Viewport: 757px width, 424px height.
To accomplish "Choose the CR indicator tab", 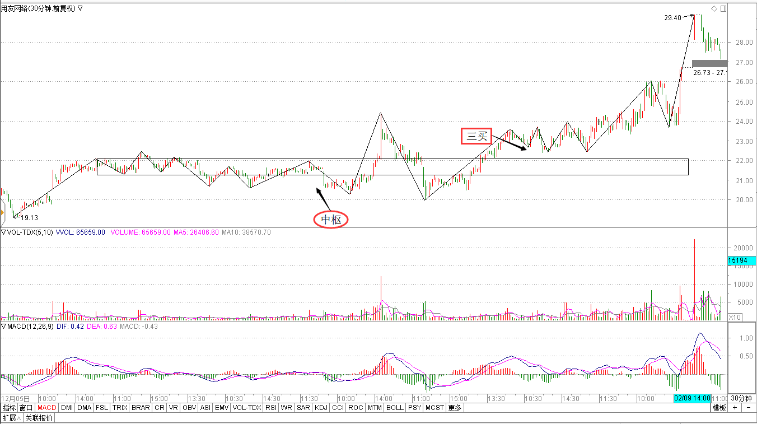I will 160,408.
